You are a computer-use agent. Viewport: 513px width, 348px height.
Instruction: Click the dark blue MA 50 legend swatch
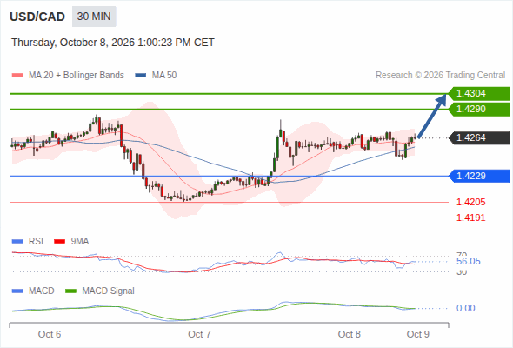pyautogui.click(x=141, y=76)
